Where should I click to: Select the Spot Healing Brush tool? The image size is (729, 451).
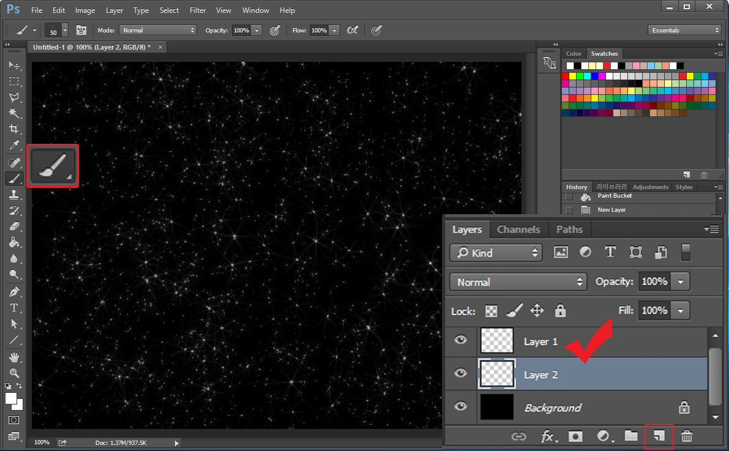[x=14, y=163]
